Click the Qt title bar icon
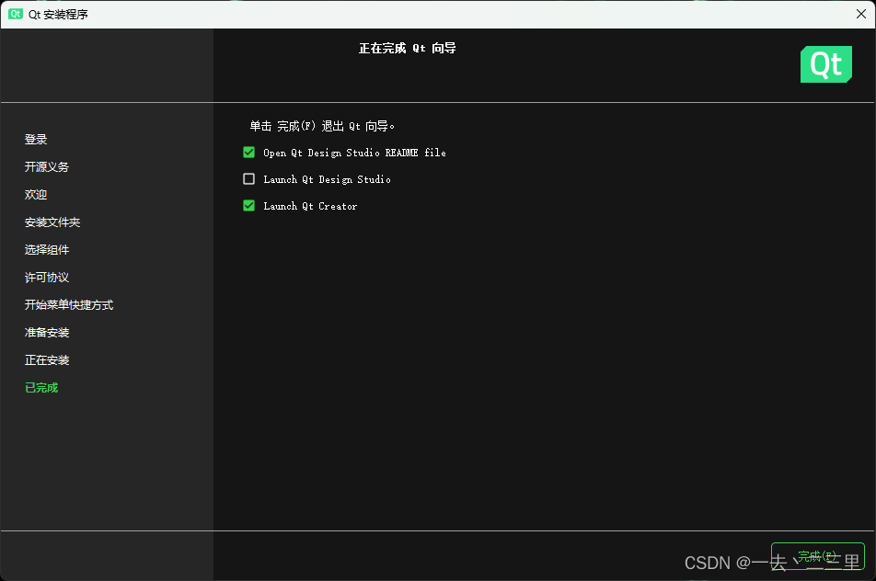 coord(16,14)
